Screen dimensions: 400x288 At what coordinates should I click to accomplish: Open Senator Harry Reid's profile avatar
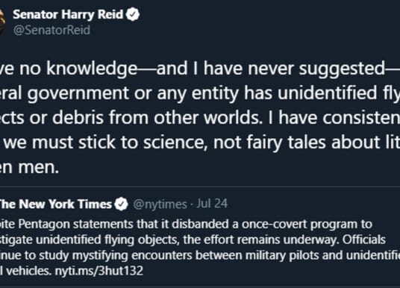coord(2,22)
